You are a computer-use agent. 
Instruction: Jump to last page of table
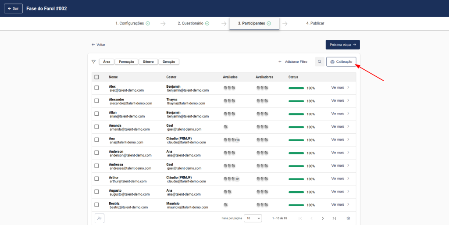(x=334, y=218)
